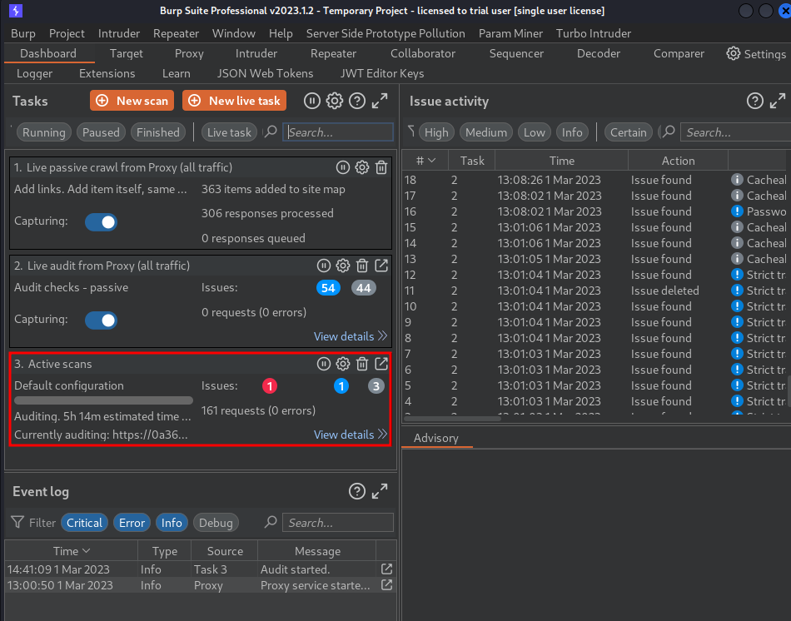Open View details for Live audit
Screen dimensions: 791x621
click(350, 336)
